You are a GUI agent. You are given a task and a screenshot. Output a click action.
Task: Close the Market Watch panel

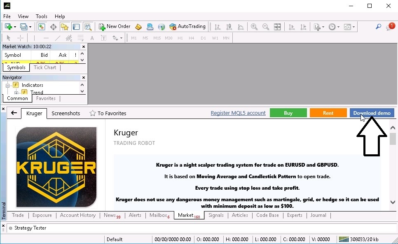tap(84, 46)
